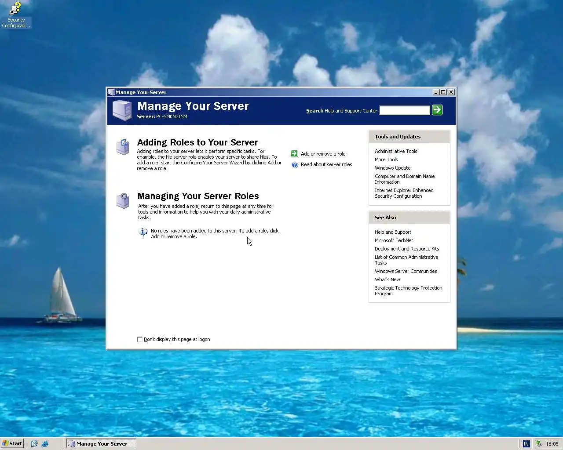Open Administrative Tools link
563x450 pixels.
click(396, 151)
